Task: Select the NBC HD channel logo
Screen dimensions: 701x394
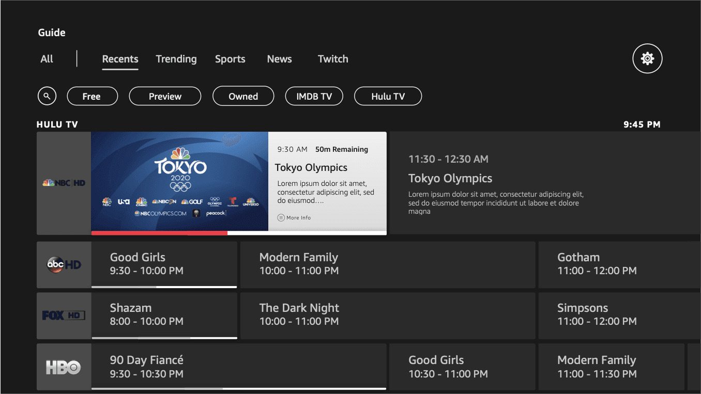Action: coord(64,183)
